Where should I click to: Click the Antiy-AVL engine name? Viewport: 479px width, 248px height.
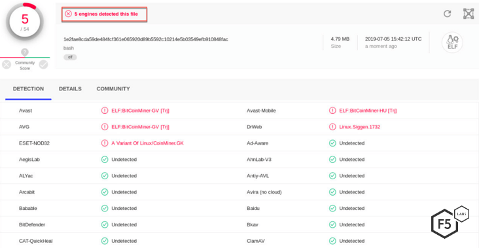point(258,175)
